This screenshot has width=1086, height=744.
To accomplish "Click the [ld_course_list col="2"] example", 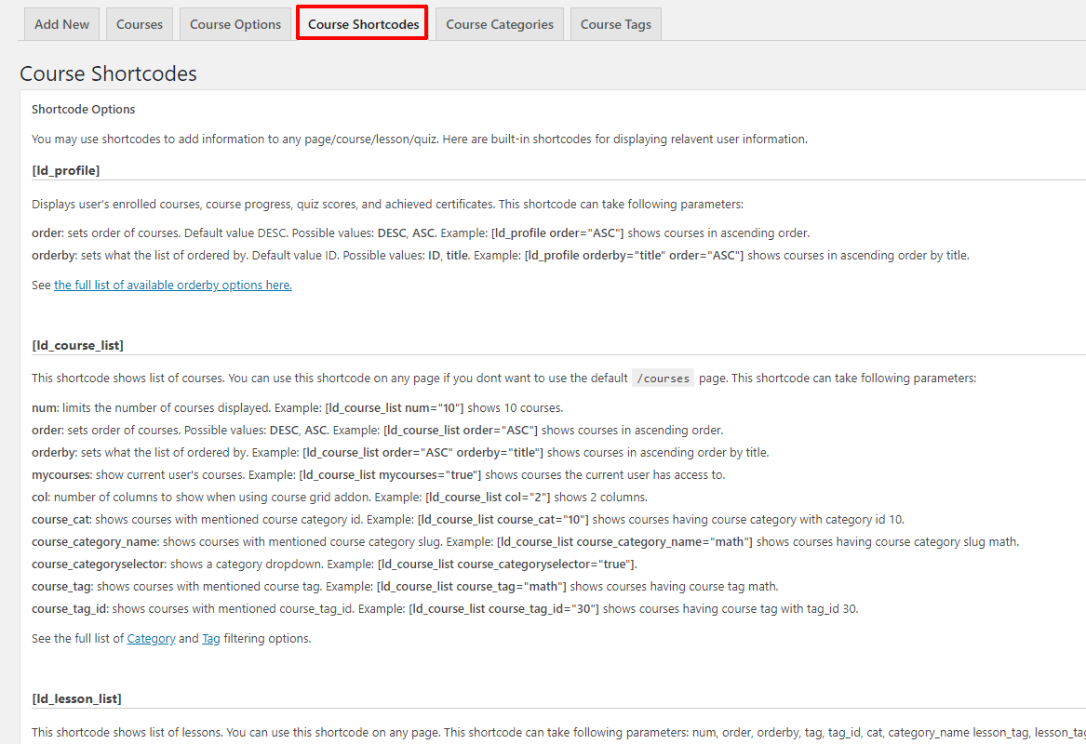I will 488,497.
